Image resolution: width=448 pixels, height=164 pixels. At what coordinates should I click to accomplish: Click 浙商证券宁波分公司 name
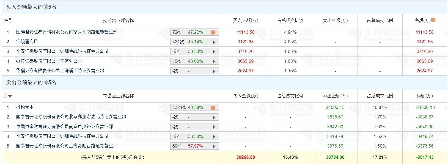(x=48, y=61)
